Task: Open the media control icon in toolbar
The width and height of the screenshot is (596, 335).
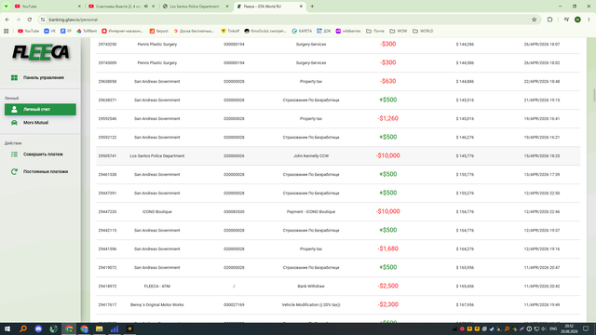Action: (x=566, y=20)
